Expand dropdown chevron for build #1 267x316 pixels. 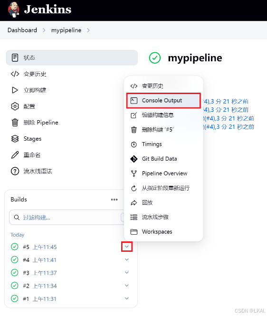click(127, 298)
